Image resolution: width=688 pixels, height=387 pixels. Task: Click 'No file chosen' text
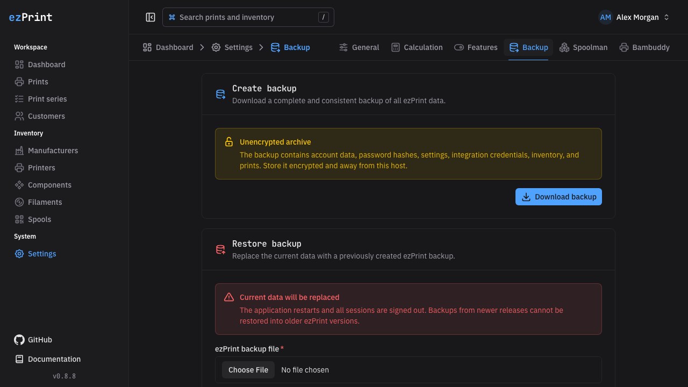(305, 370)
